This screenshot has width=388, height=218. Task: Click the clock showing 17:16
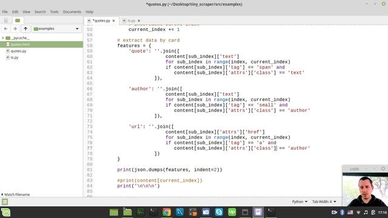383,213
